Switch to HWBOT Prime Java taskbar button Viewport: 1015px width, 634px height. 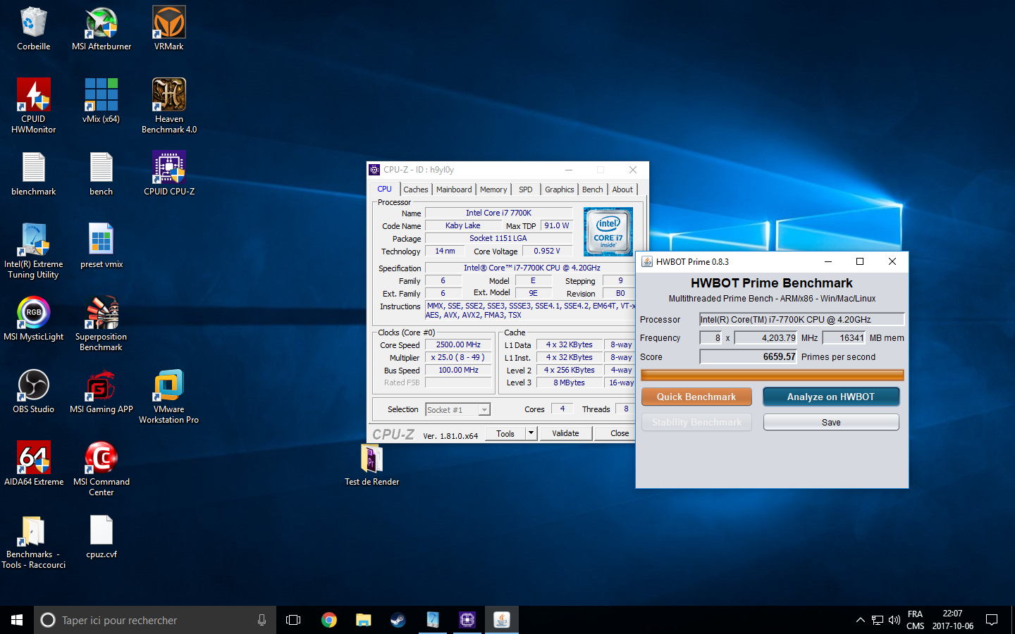pos(502,620)
